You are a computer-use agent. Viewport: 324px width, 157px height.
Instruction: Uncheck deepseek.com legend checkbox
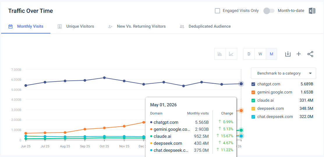(253, 108)
